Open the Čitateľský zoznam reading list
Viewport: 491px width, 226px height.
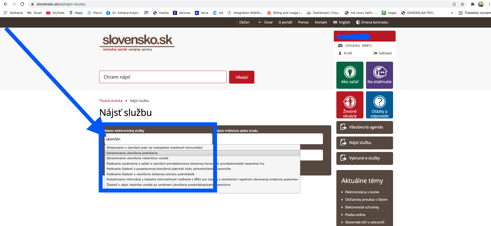[475, 13]
